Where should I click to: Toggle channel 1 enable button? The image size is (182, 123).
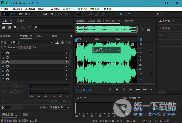(151, 53)
